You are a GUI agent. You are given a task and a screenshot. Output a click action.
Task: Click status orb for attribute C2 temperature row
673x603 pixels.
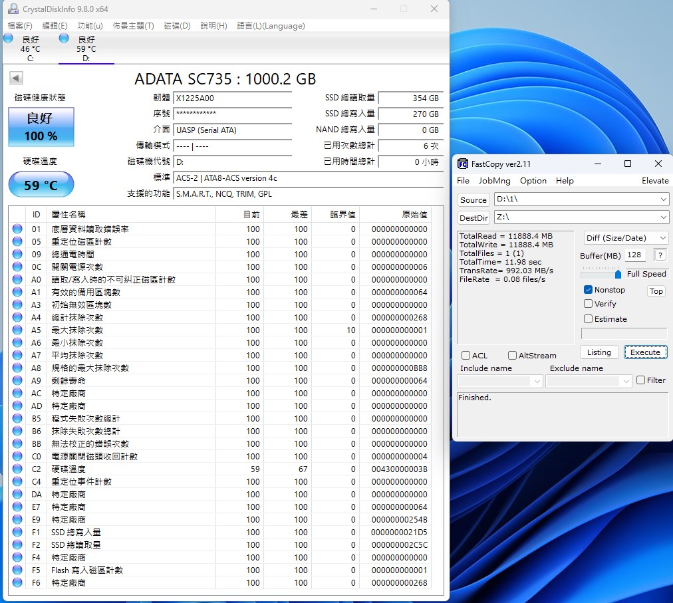click(x=17, y=469)
